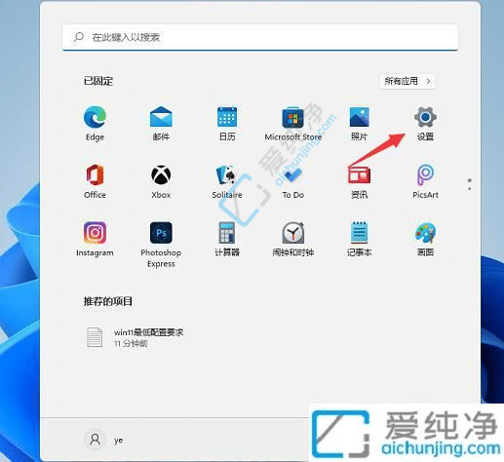
Task: Open the Xbox app
Action: (x=161, y=181)
